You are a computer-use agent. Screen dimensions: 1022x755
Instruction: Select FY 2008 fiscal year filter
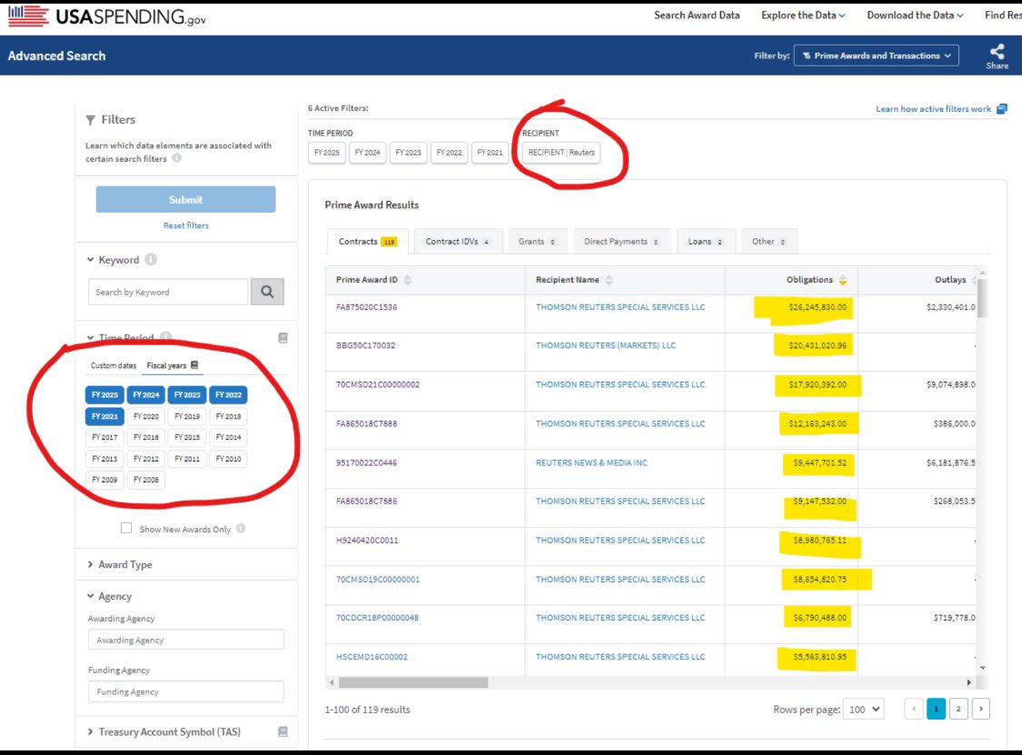[x=146, y=479]
